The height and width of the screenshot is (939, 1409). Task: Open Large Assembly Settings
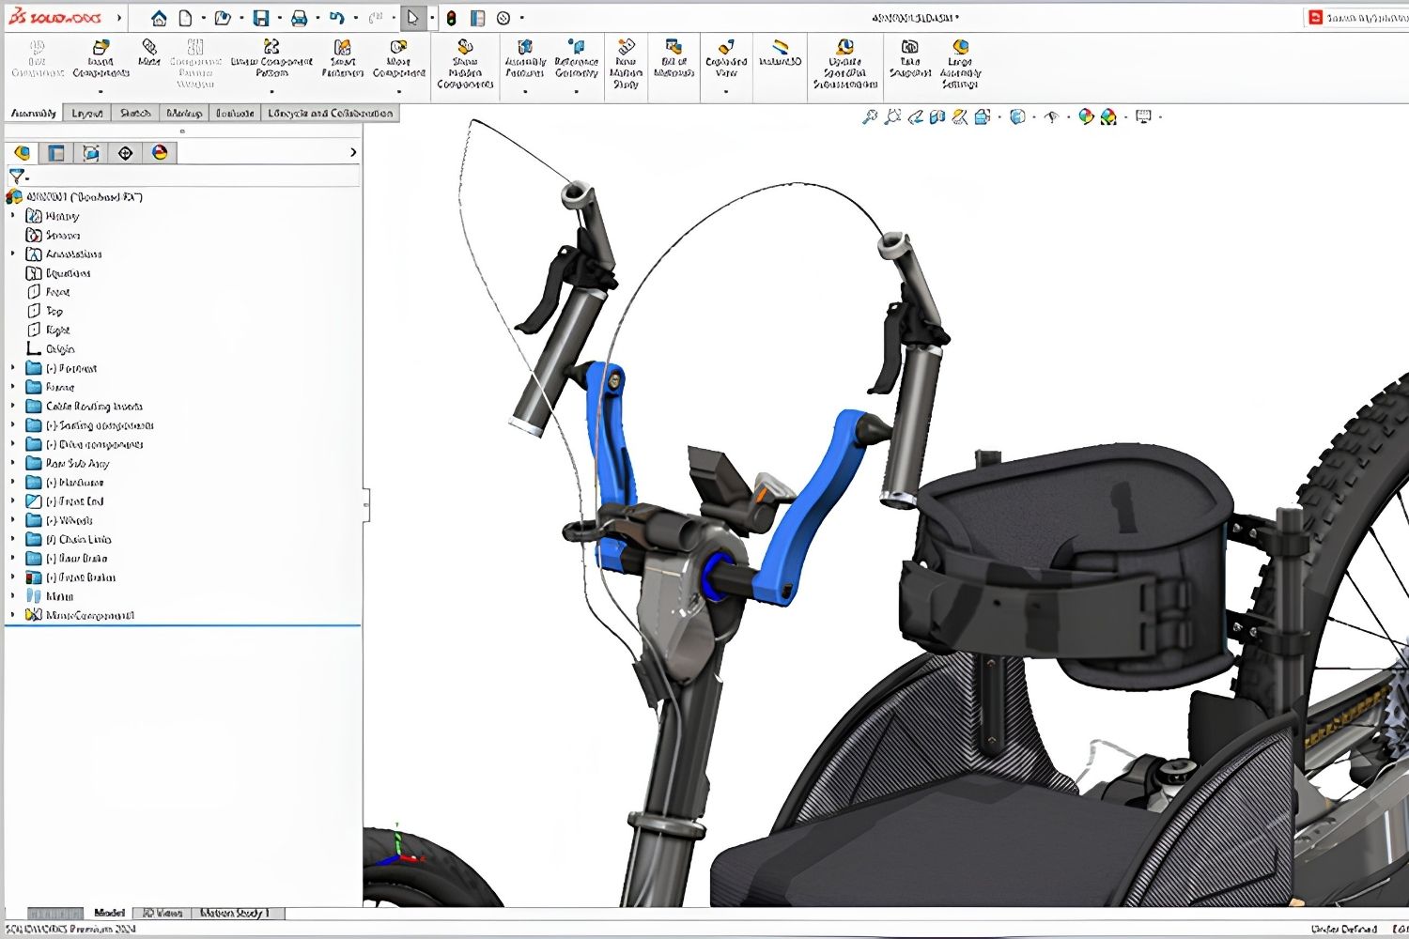click(x=960, y=65)
